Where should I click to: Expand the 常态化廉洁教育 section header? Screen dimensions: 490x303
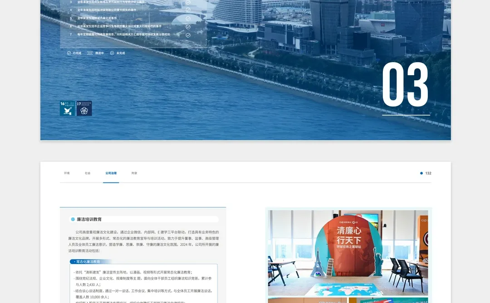click(89, 260)
